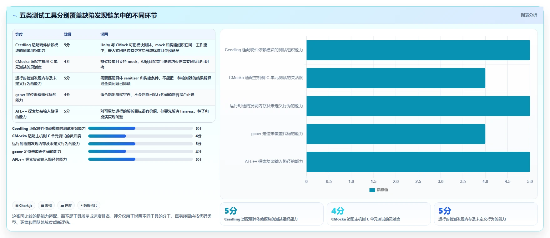Screen dimensions: 550x238
Task: Click the sanitizer description cell
Action: 156,81
